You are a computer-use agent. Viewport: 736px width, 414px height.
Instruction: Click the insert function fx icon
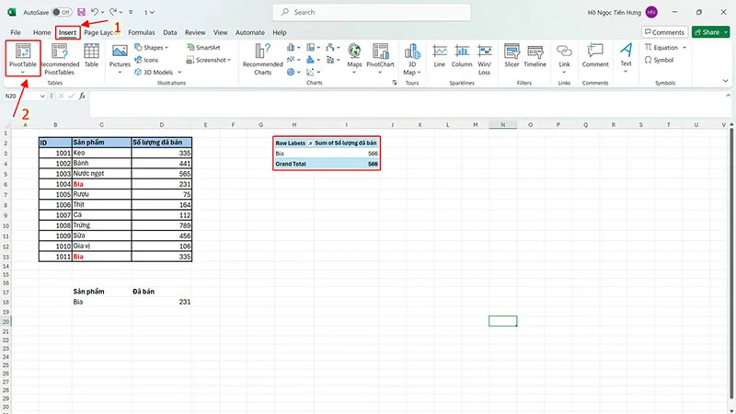click(82, 96)
